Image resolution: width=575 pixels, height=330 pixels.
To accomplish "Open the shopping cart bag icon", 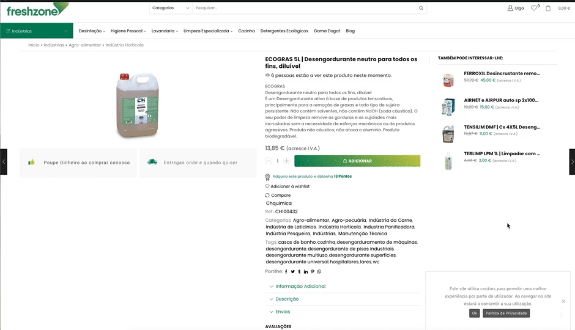I will point(548,8).
